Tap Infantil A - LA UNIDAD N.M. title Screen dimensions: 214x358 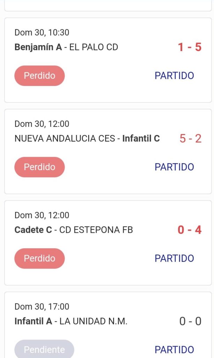[x=71, y=321]
